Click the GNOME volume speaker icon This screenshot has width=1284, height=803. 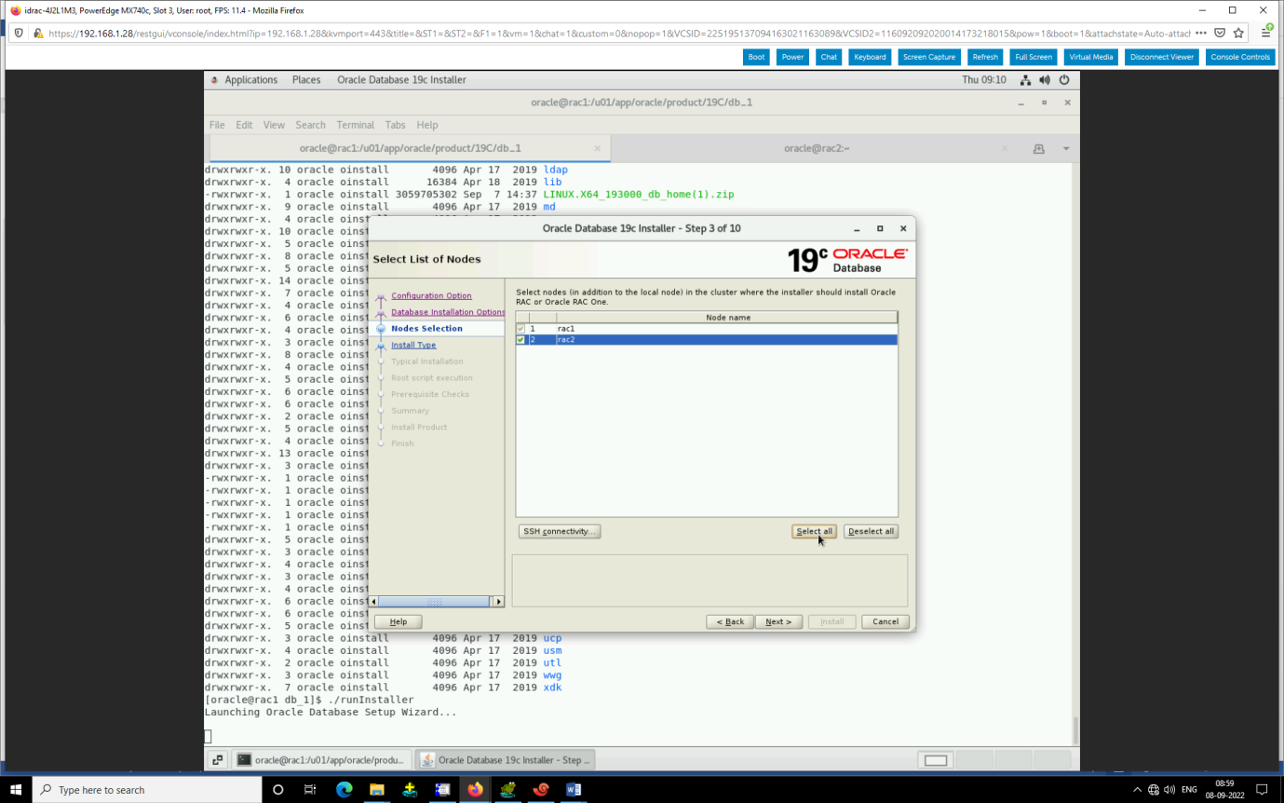pos(1045,80)
